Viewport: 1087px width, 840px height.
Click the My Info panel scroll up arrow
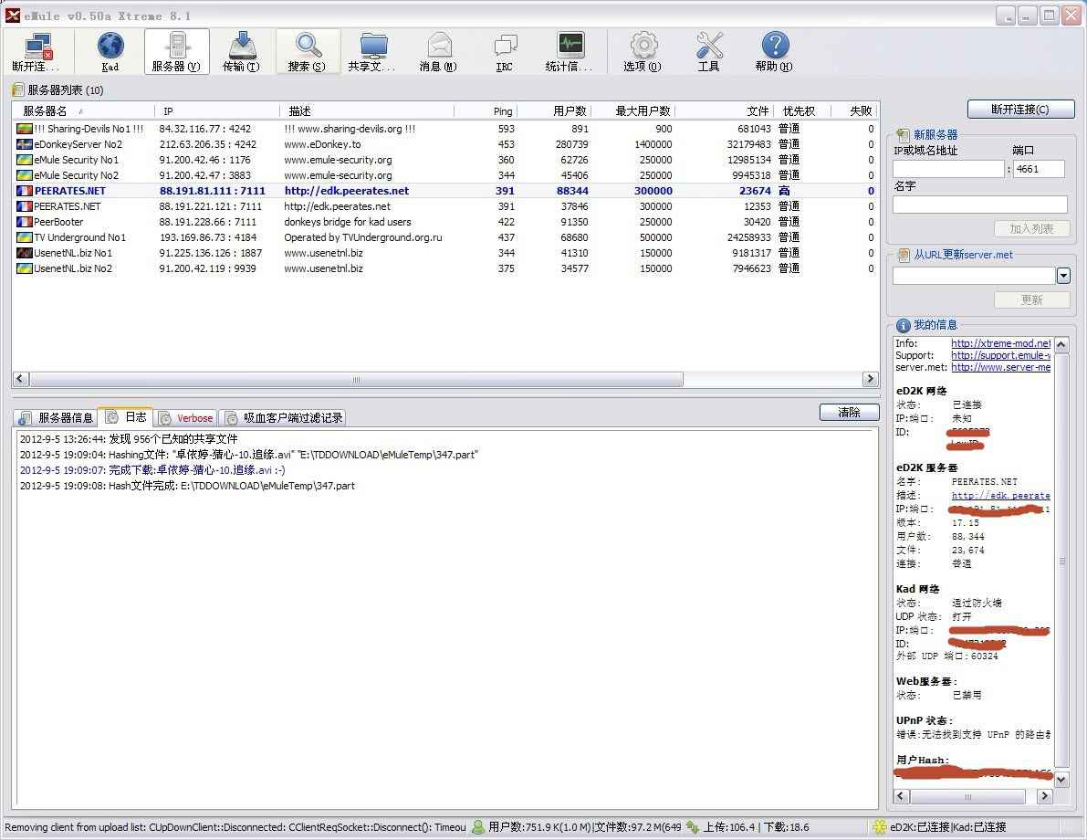point(1061,344)
